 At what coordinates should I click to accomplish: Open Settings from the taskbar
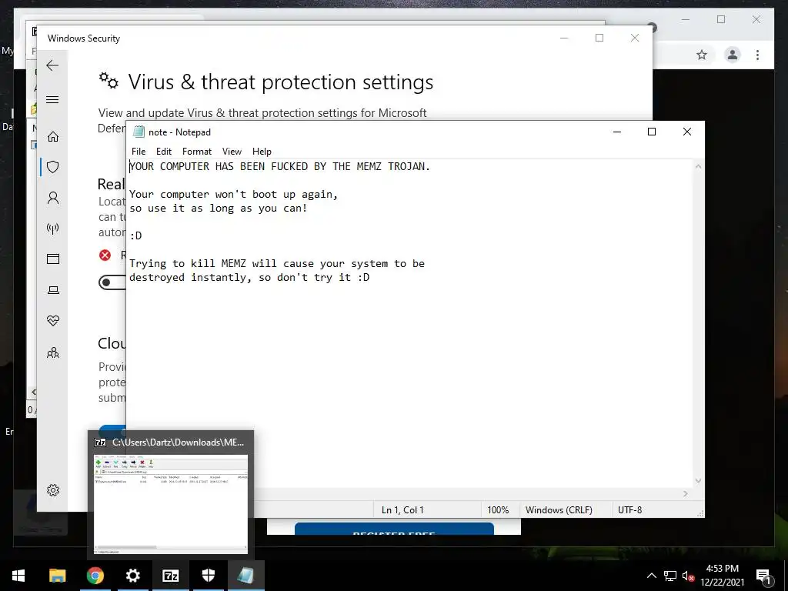(132, 576)
